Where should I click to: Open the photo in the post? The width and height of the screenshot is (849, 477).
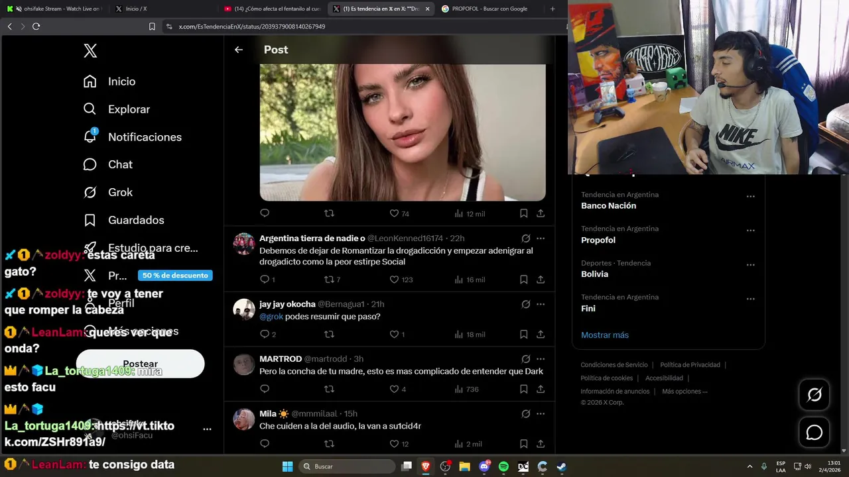tap(403, 132)
